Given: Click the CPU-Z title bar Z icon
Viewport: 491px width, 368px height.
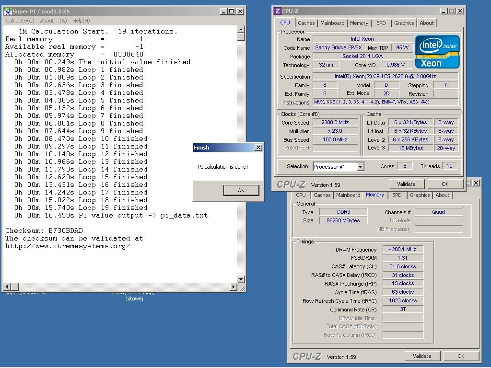Looking at the screenshot, I should [277, 11].
